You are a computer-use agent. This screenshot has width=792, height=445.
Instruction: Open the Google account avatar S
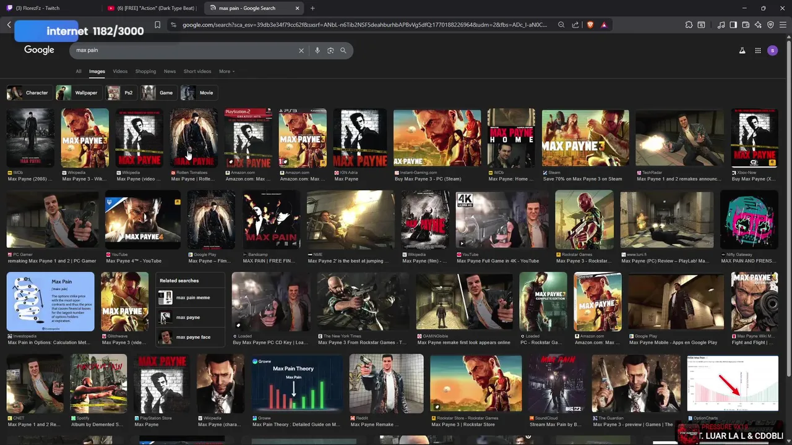tap(772, 51)
